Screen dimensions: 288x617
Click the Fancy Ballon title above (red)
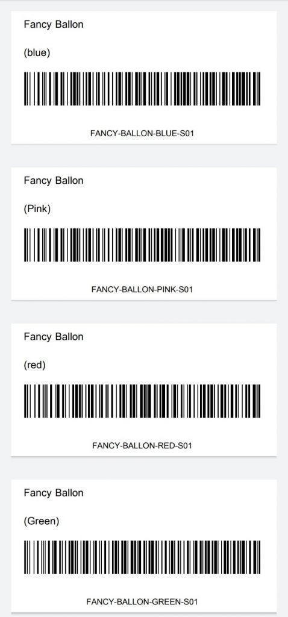pos(54,337)
